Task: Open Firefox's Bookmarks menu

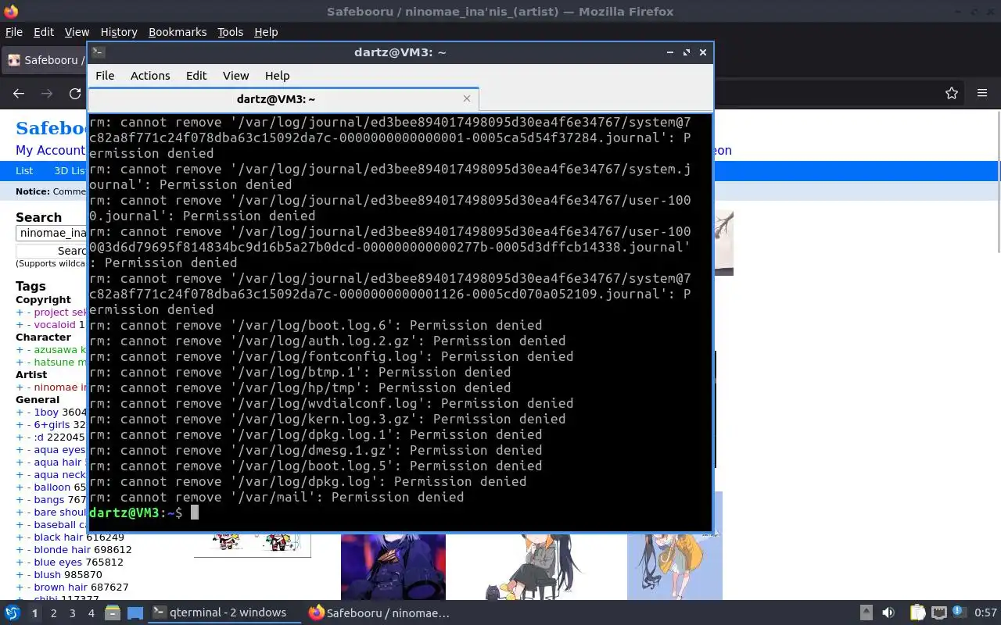Action: pos(178,32)
